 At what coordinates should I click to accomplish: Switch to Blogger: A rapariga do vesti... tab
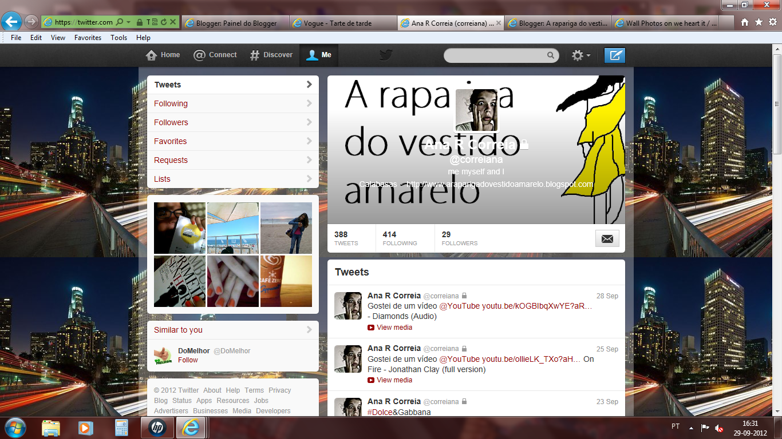pos(558,23)
